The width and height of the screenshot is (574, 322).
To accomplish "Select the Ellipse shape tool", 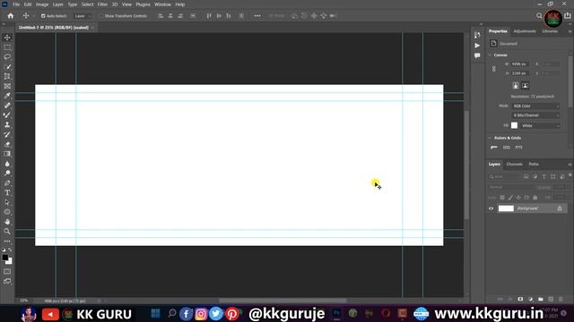I will pyautogui.click(x=7, y=212).
